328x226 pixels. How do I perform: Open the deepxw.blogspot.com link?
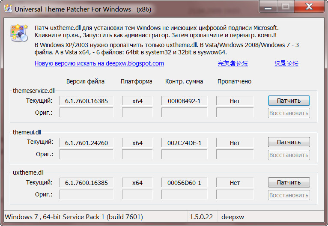click(x=99, y=63)
